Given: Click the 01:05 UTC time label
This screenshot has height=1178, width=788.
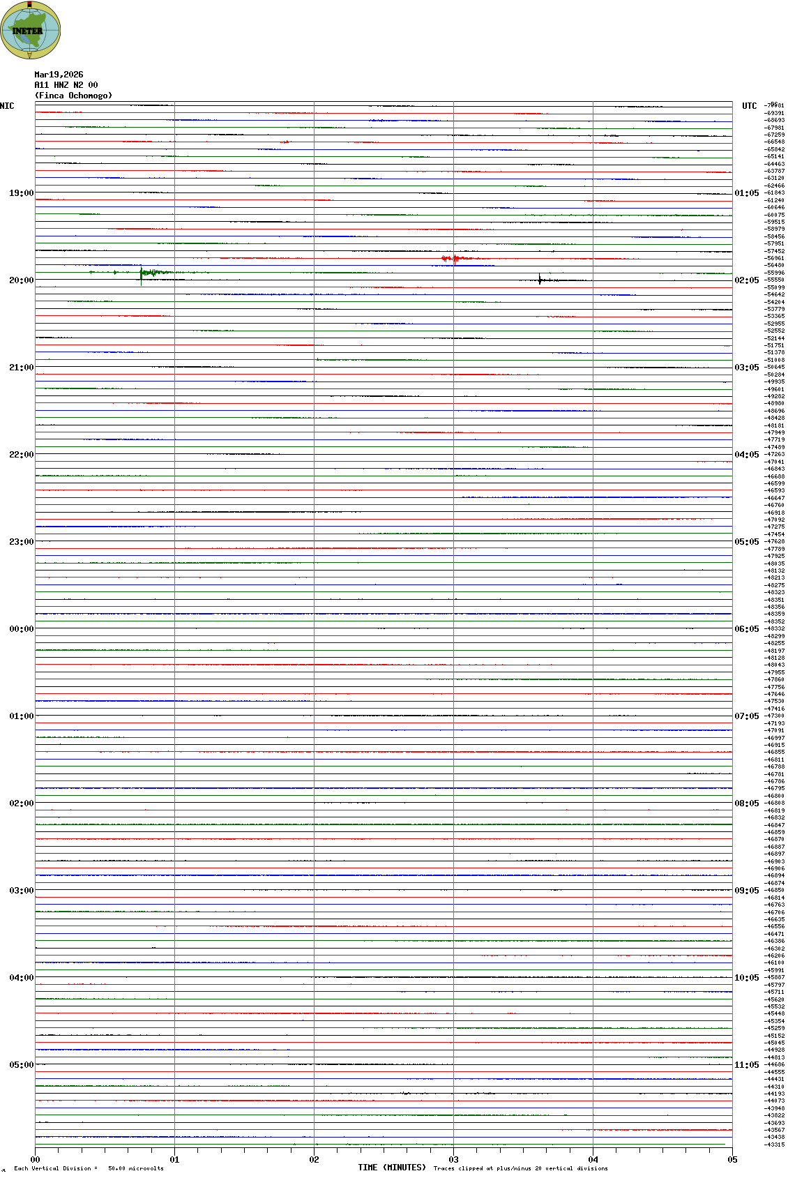Looking at the screenshot, I should pos(746,193).
